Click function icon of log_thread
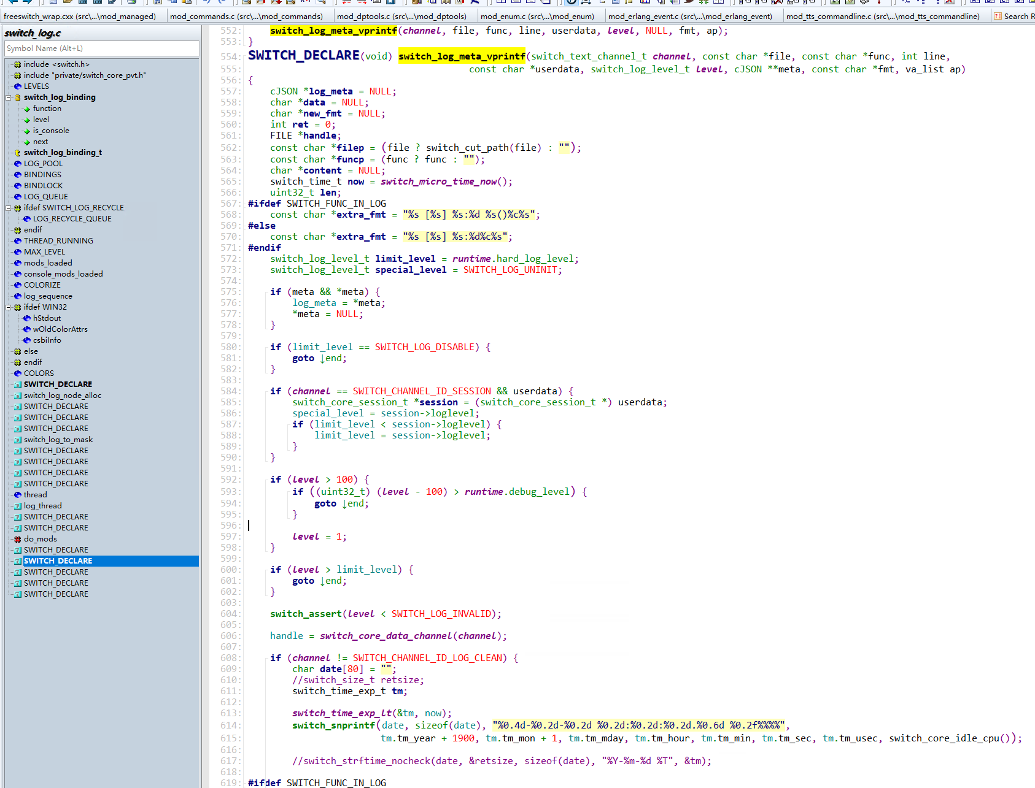The height and width of the screenshot is (788, 1035). 18,506
